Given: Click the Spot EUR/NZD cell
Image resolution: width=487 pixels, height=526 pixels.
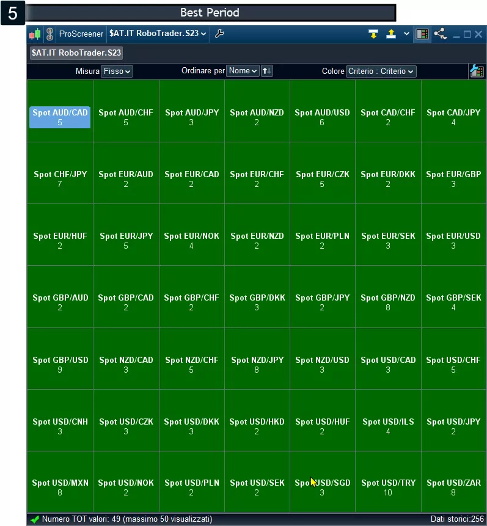Looking at the screenshot, I should tap(257, 235).
